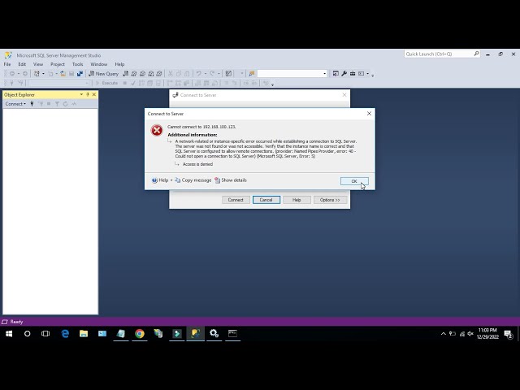Image resolution: width=520 pixels, height=390 pixels.
Task: Click the Properties wrench icon
Action: pyautogui.click(x=344, y=74)
